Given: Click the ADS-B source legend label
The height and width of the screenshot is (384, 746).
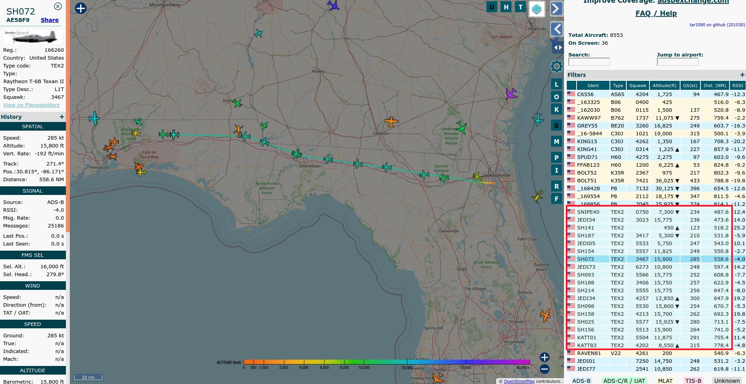Looking at the screenshot, I should [581, 380].
